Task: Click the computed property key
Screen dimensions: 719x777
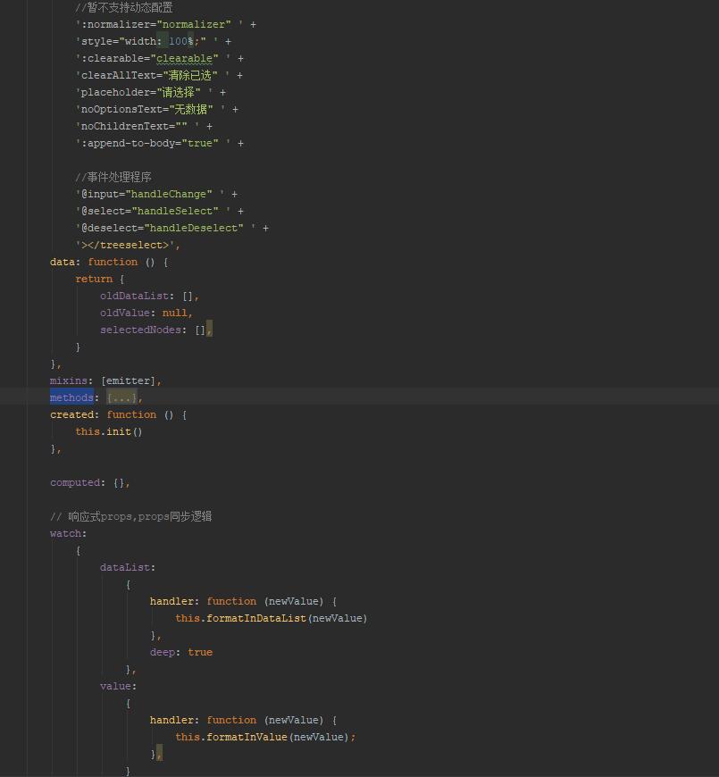Action: [75, 482]
